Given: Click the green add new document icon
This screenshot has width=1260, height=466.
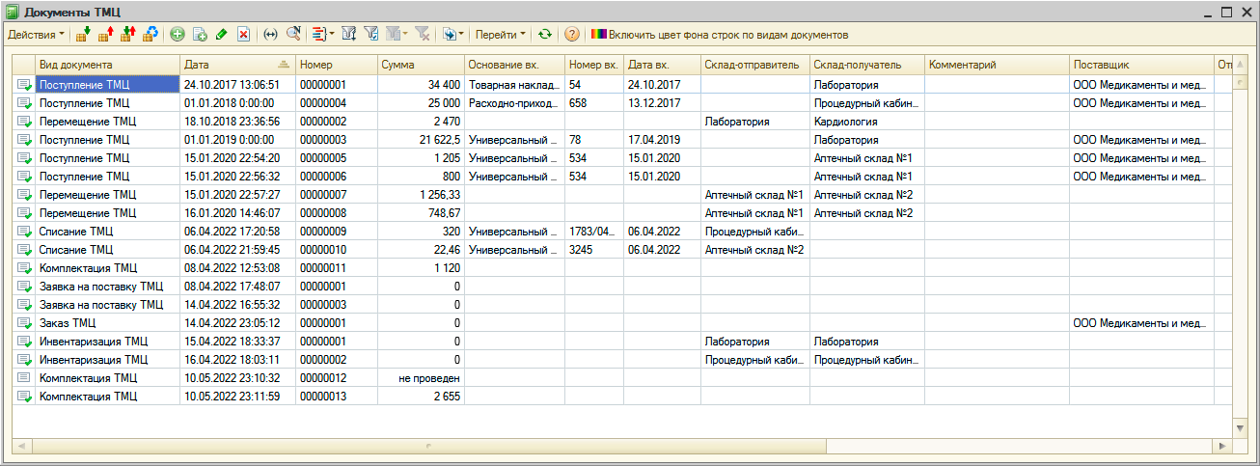Looking at the screenshot, I should tap(178, 35).
